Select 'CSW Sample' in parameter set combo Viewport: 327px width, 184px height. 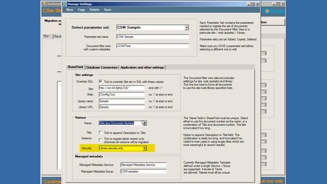pos(129,27)
